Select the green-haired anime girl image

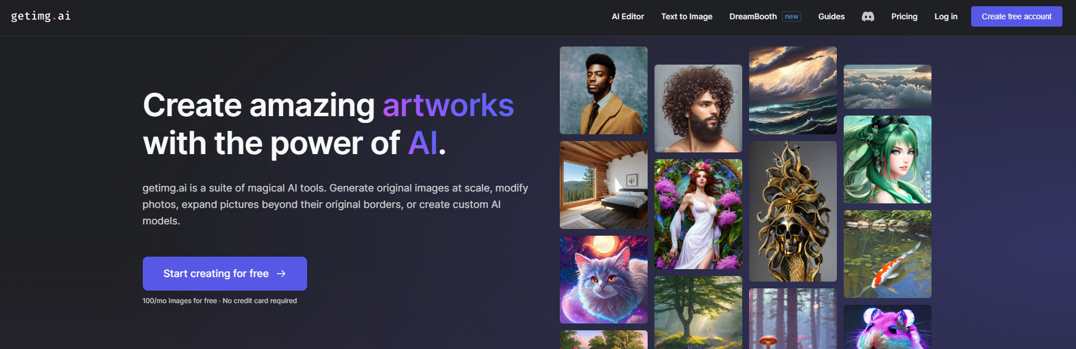pyautogui.click(x=887, y=159)
